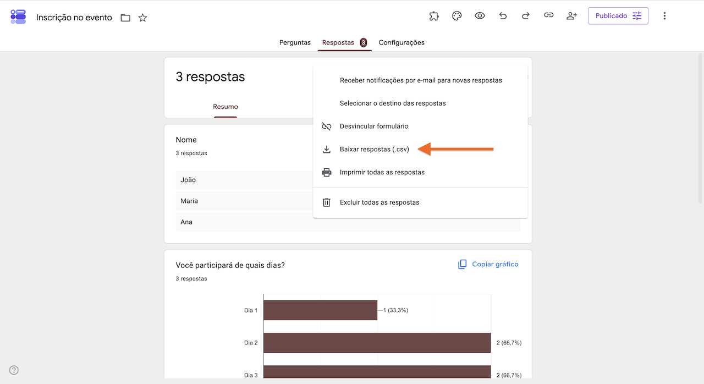
Task: Switch to the Perguntas tab
Action: pos(295,42)
